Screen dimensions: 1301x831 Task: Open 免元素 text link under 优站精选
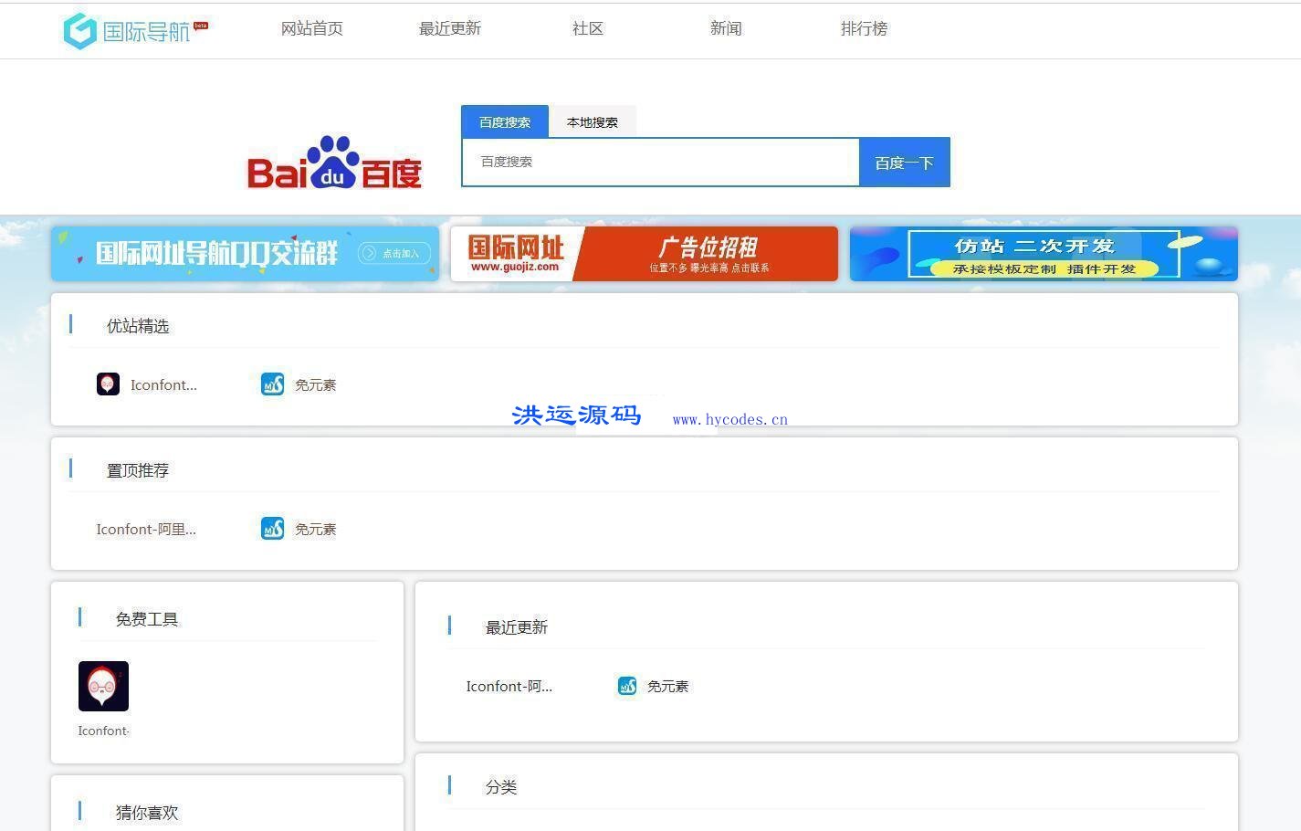(x=315, y=385)
